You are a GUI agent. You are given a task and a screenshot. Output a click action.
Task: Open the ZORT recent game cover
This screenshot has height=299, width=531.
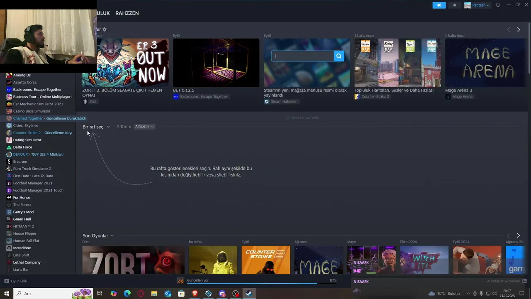(x=134, y=260)
